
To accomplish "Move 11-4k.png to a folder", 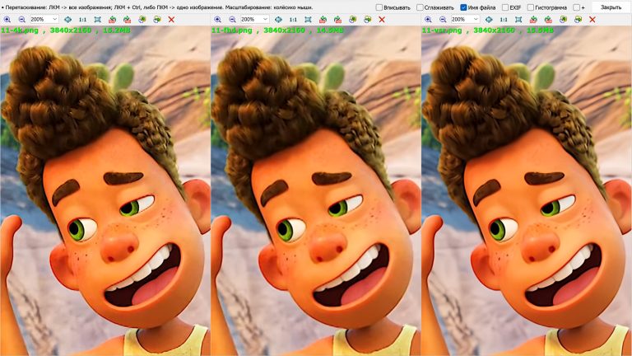I will [142, 20].
